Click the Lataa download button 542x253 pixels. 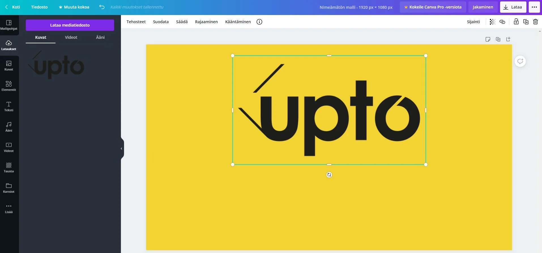click(x=513, y=7)
